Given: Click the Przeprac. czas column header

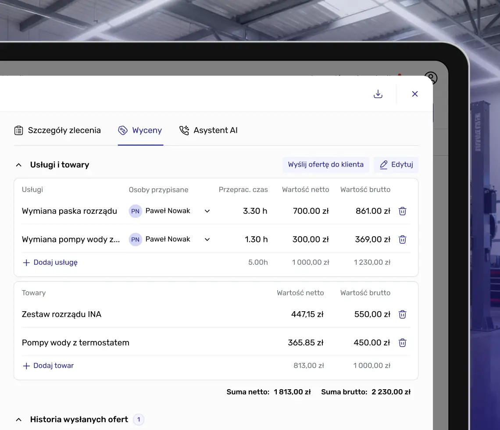Looking at the screenshot, I should 243,190.
